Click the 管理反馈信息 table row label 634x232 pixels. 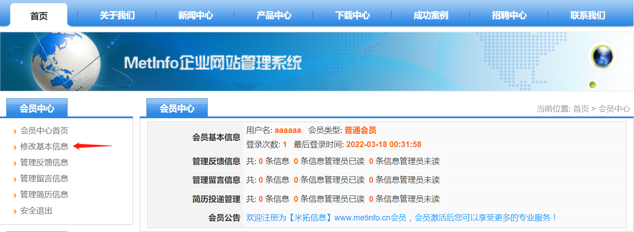click(216, 161)
